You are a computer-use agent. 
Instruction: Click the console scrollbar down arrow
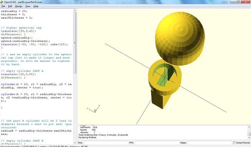249,138
